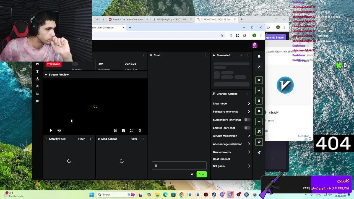Open Activity Feed panel options menu
The image size is (354, 199).
click(90, 139)
